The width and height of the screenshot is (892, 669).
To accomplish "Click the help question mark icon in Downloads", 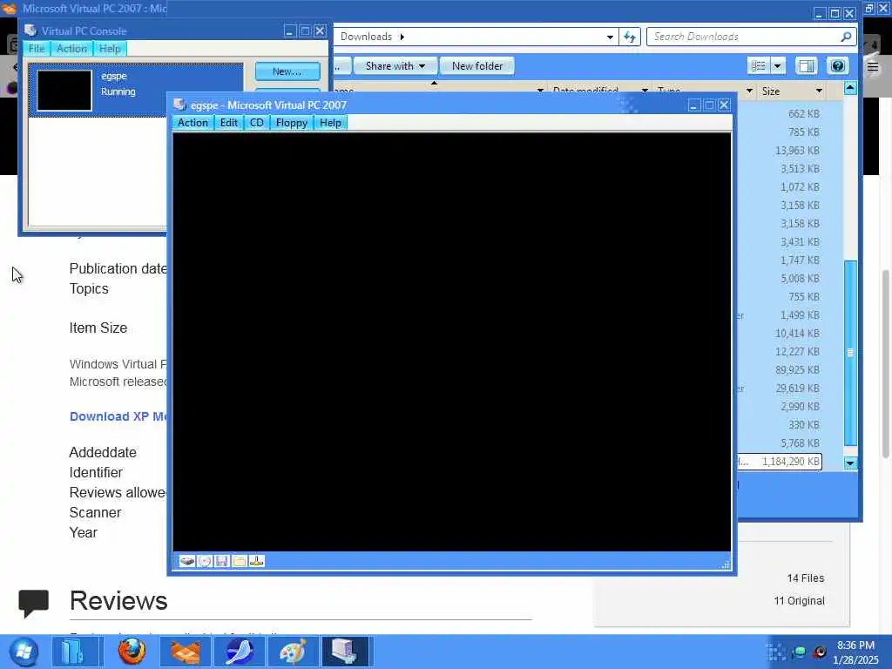I will (x=837, y=66).
